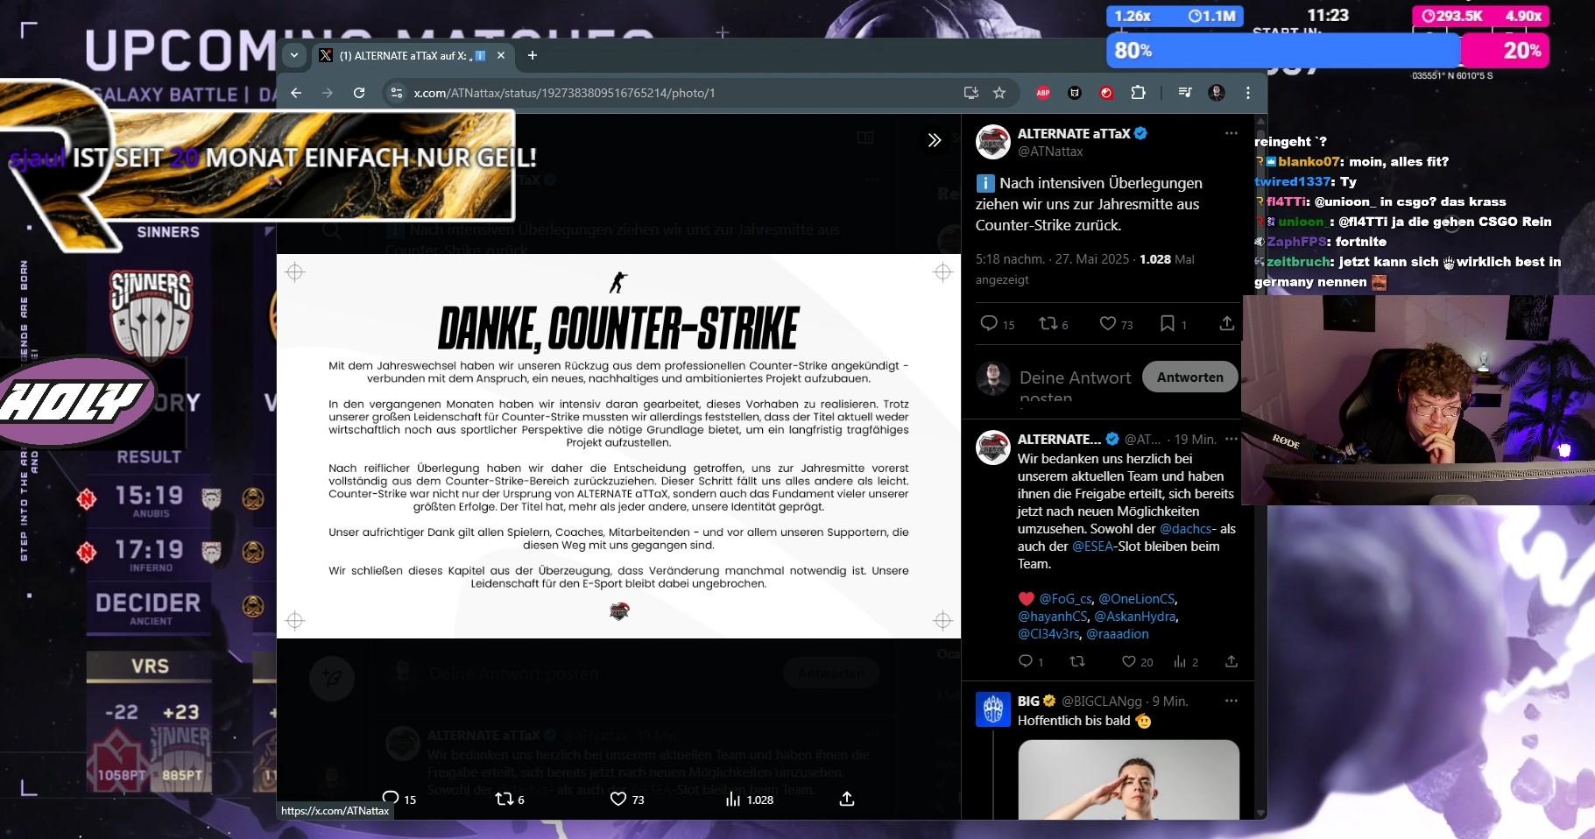Click the Antworten button

[1189, 377]
